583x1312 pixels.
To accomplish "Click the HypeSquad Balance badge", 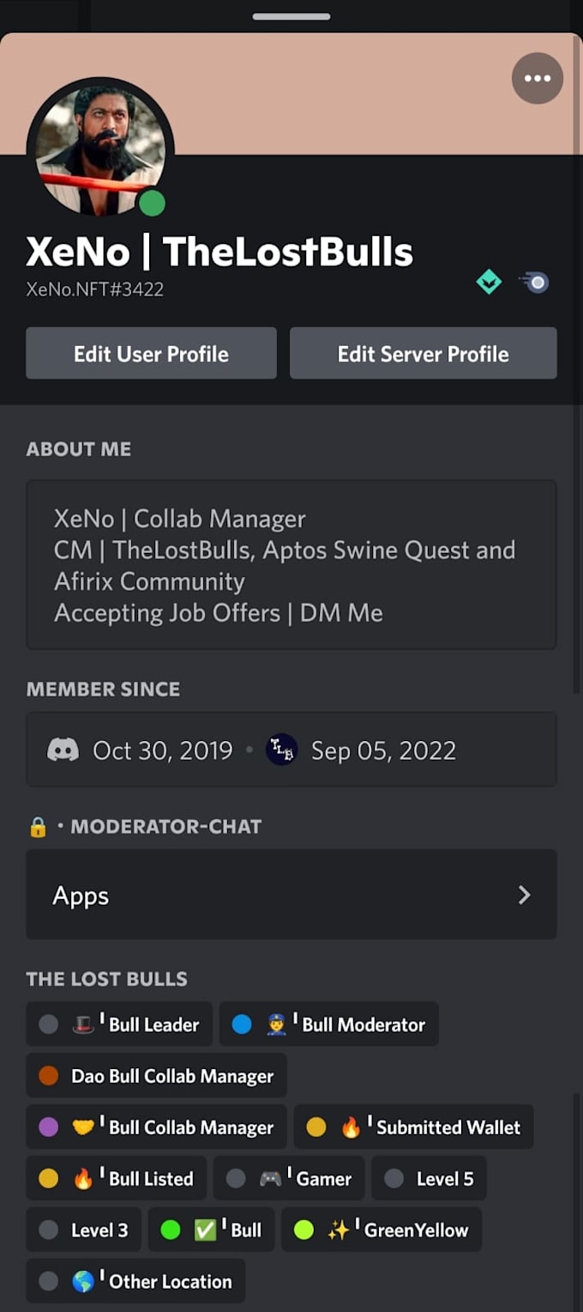I will point(489,282).
